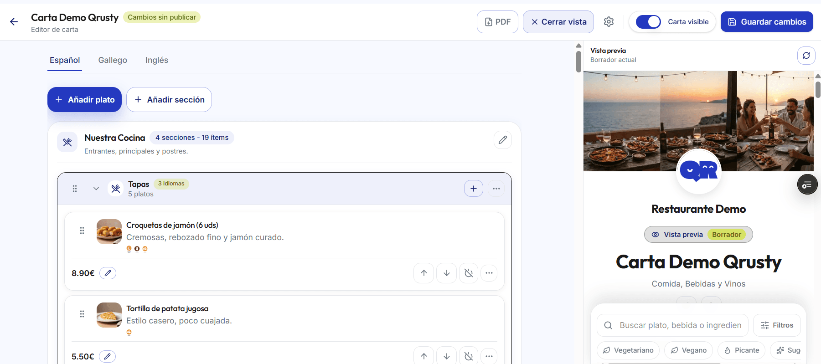Click the Tortilla de patata thumbnail
821x364 pixels.
[109, 315]
